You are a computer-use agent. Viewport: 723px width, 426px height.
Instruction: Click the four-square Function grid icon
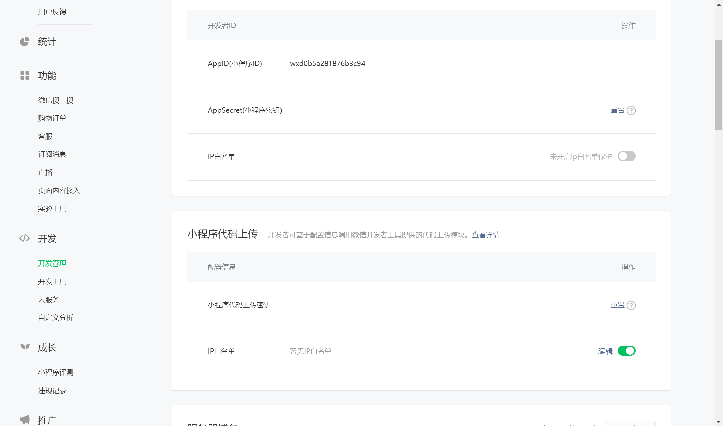24,75
